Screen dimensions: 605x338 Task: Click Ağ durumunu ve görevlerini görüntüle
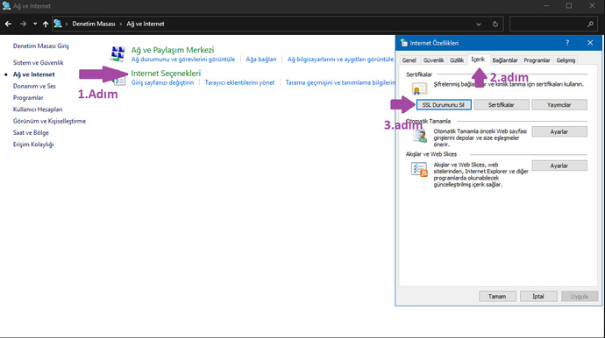183,60
